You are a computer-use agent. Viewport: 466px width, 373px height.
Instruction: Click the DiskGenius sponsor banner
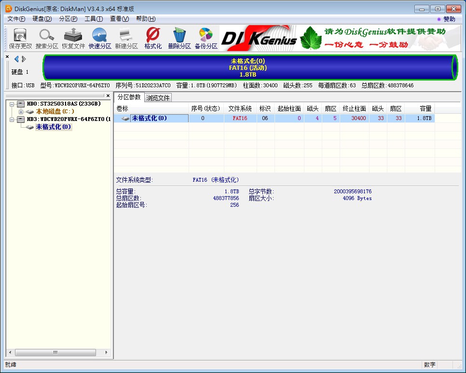tap(340, 38)
